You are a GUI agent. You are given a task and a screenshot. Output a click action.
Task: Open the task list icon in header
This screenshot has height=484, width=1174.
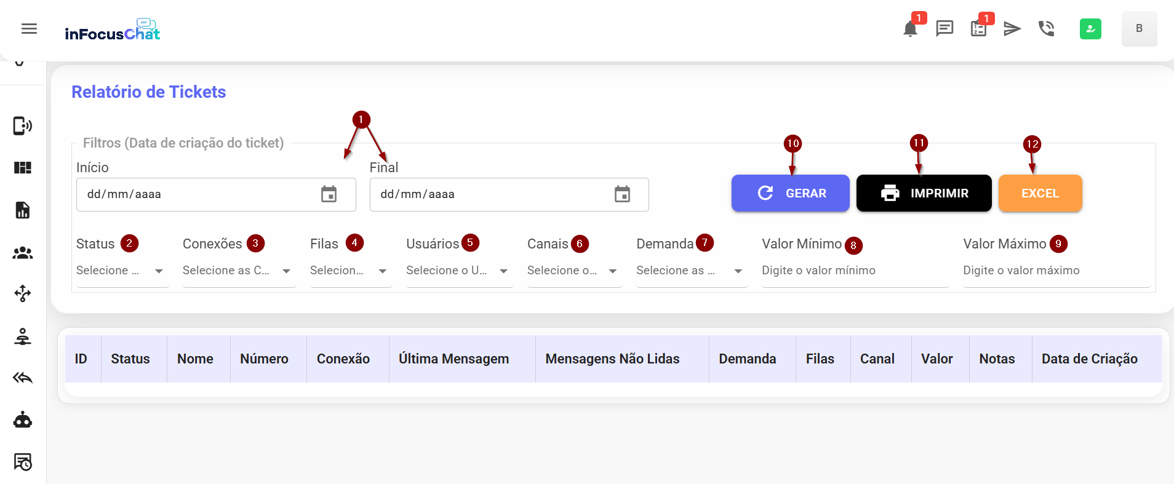click(x=978, y=29)
